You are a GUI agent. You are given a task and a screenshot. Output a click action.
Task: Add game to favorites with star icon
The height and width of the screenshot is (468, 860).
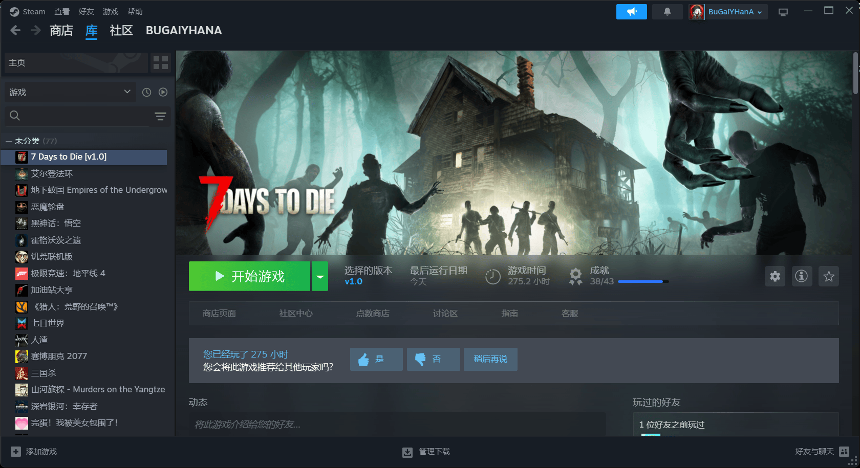point(829,277)
